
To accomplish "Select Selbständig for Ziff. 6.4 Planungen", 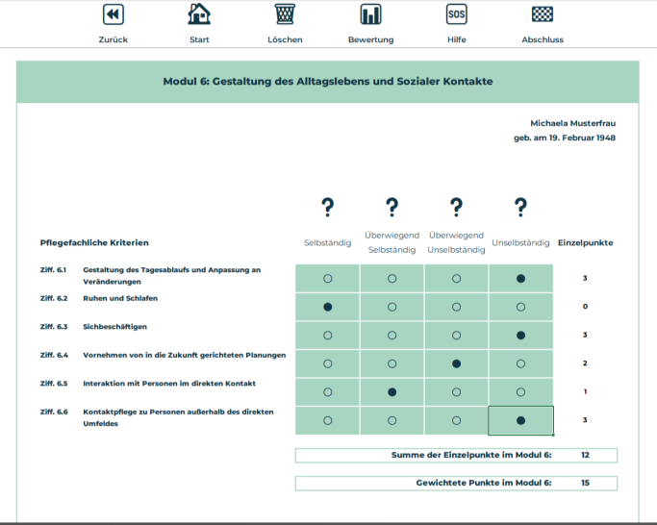I will [328, 363].
